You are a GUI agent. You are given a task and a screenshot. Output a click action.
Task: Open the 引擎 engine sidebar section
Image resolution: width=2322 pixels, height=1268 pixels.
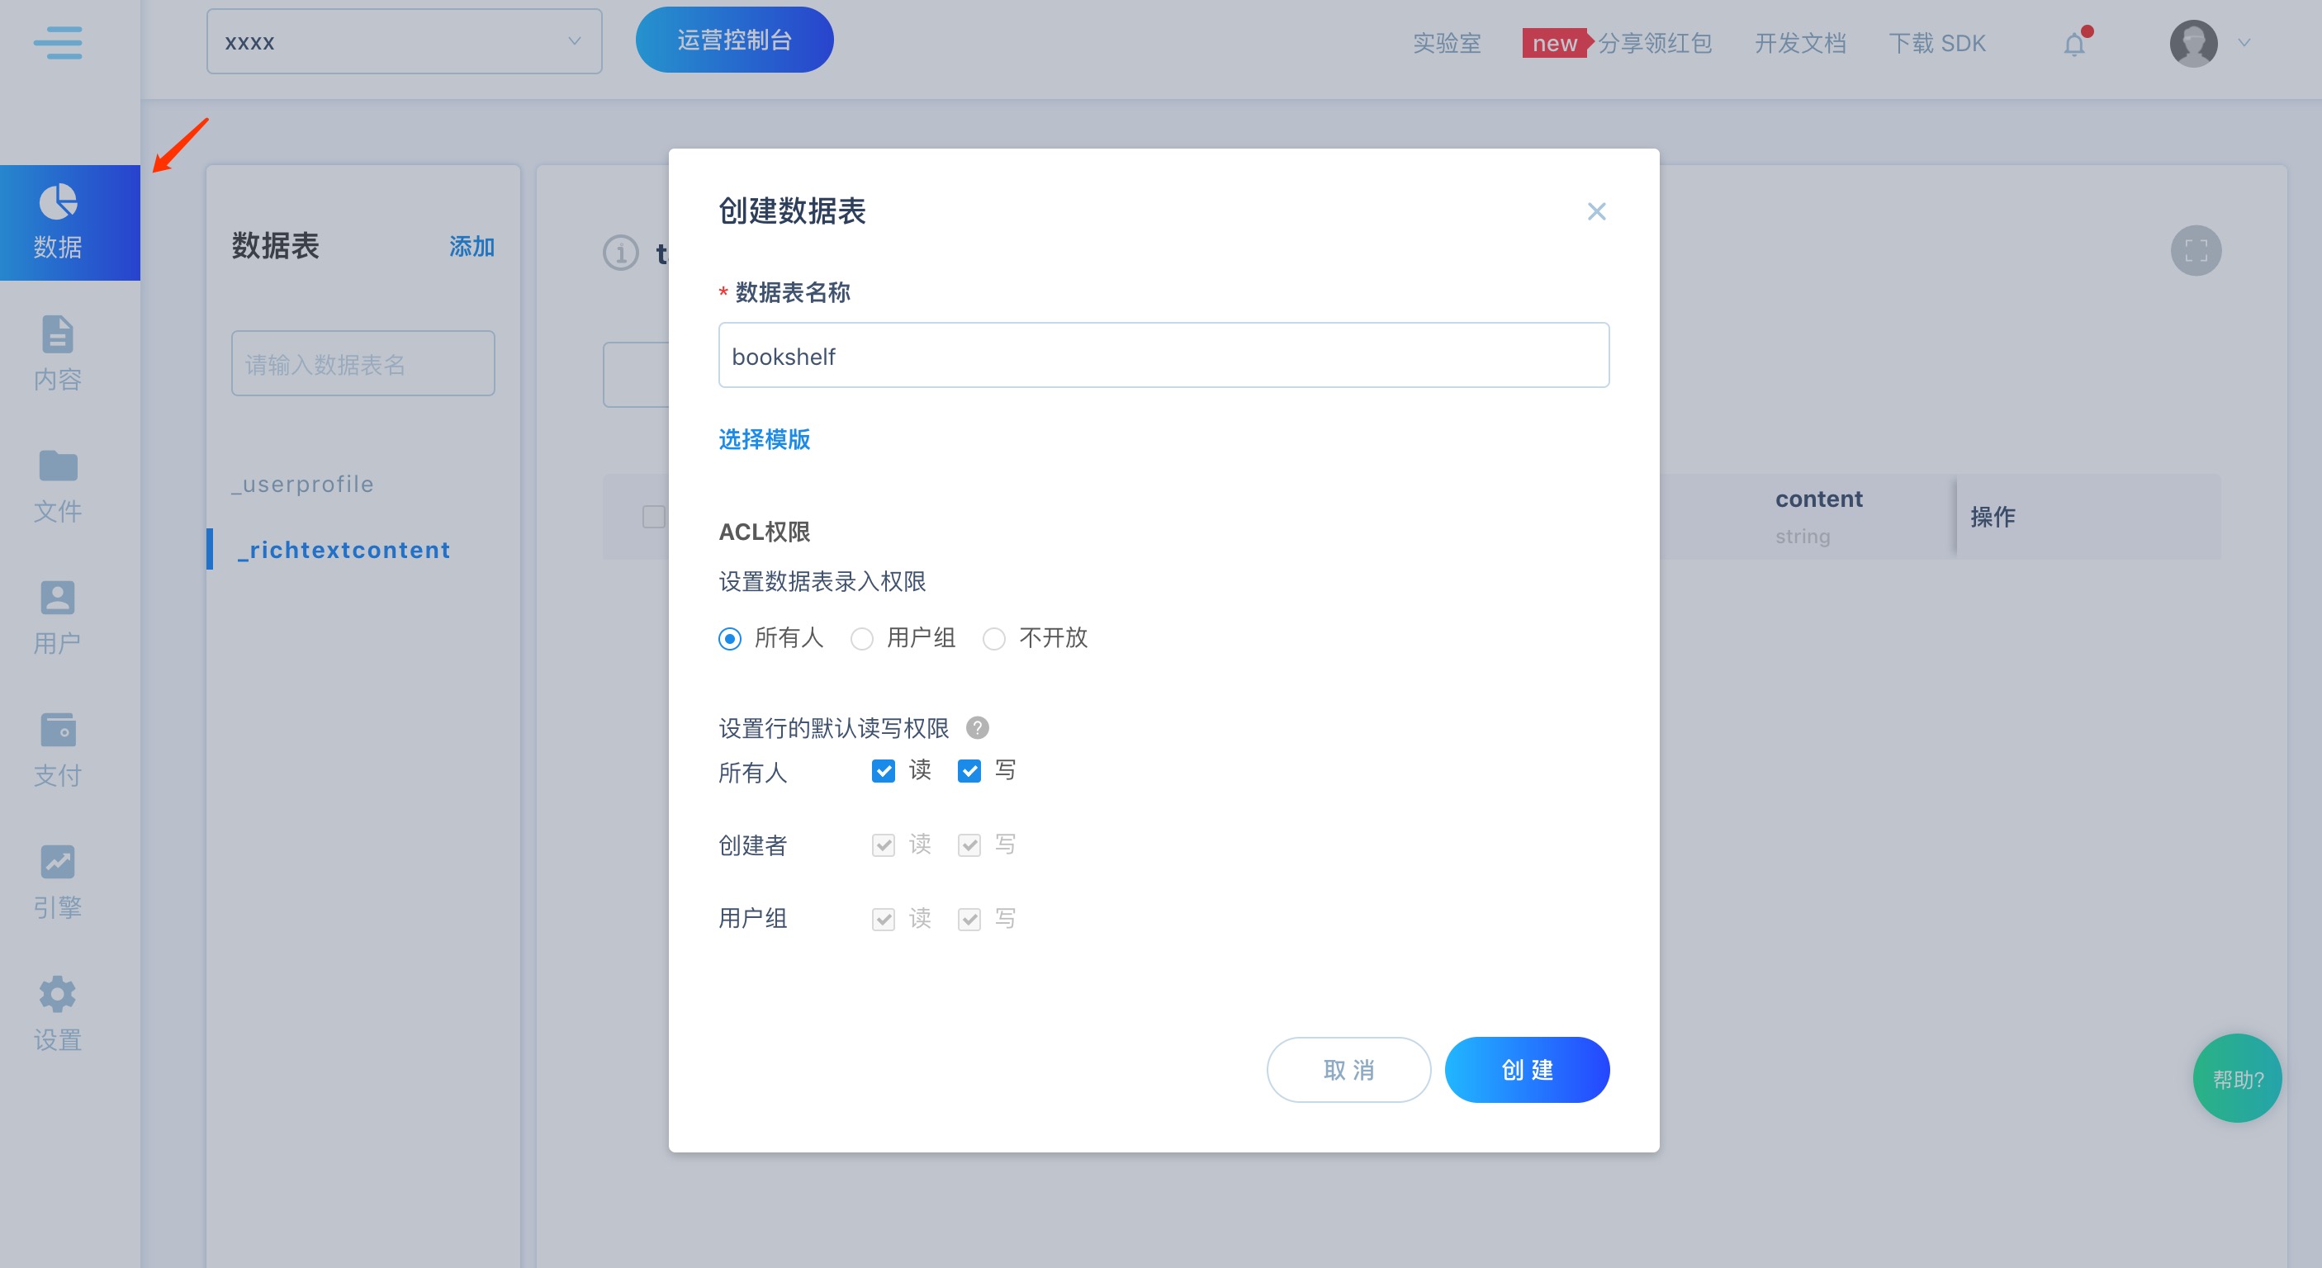[58, 882]
